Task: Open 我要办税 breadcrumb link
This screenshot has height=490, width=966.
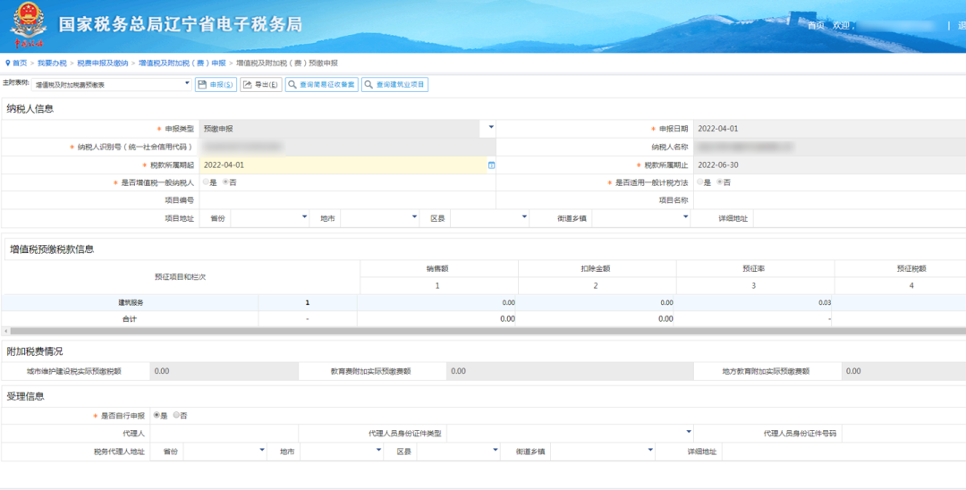Action: [x=52, y=63]
